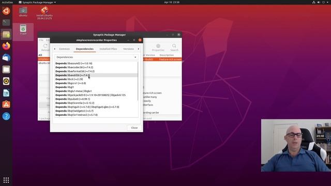
Task: Open Help from the dock
Action: click(6, 116)
